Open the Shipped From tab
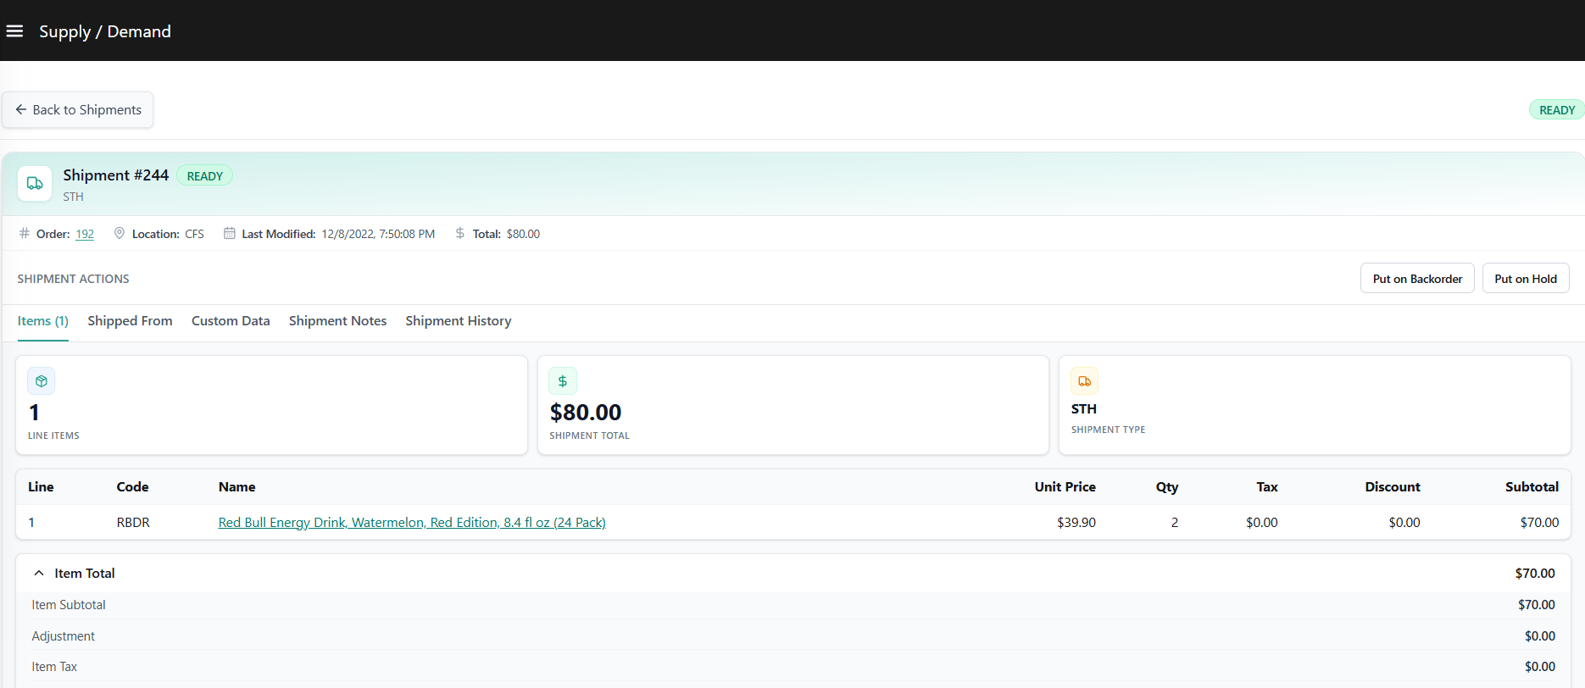 click(130, 321)
